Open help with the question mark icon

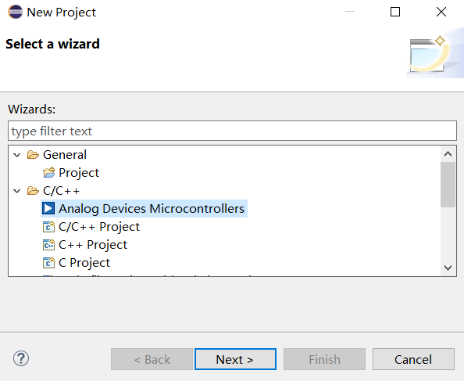pyautogui.click(x=21, y=359)
